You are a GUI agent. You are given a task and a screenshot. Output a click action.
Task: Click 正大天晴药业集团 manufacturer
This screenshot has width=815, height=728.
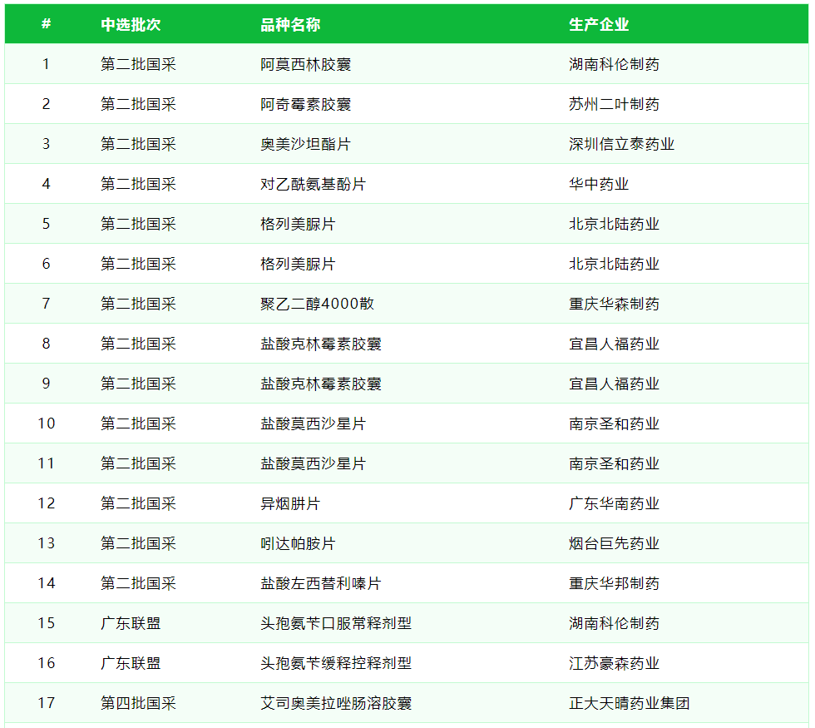click(x=629, y=703)
